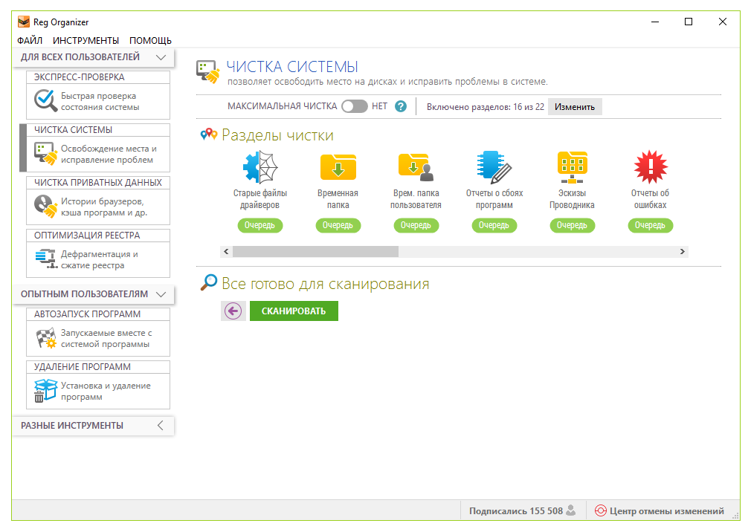Image resolution: width=751 pixels, height=532 pixels.
Task: Click the green СКАНИРОВАТЬ button
Action: click(294, 311)
